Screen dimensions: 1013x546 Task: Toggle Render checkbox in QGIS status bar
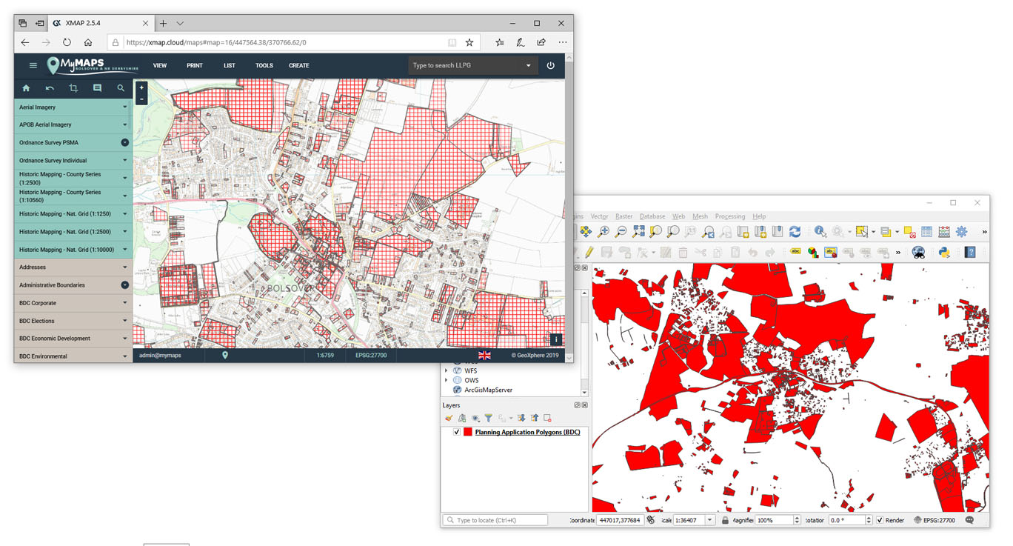880,520
